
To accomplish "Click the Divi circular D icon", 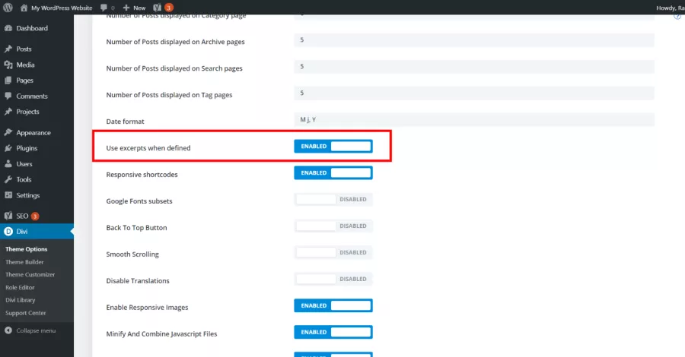I will pyautogui.click(x=8, y=232).
